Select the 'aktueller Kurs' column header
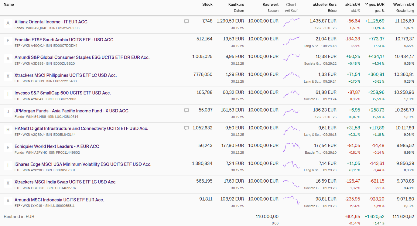This screenshot has height=226, width=417. click(324, 5)
